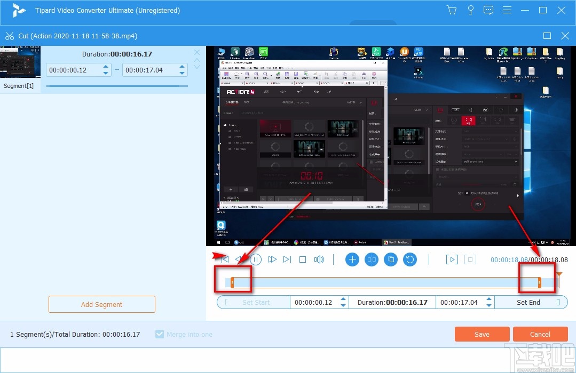Move Segment[1] up with arrow

(197, 60)
